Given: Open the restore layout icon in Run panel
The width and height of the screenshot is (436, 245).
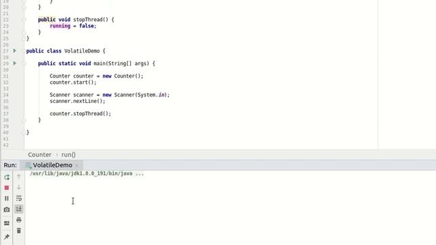Looking at the screenshot, I should click(x=7, y=223).
